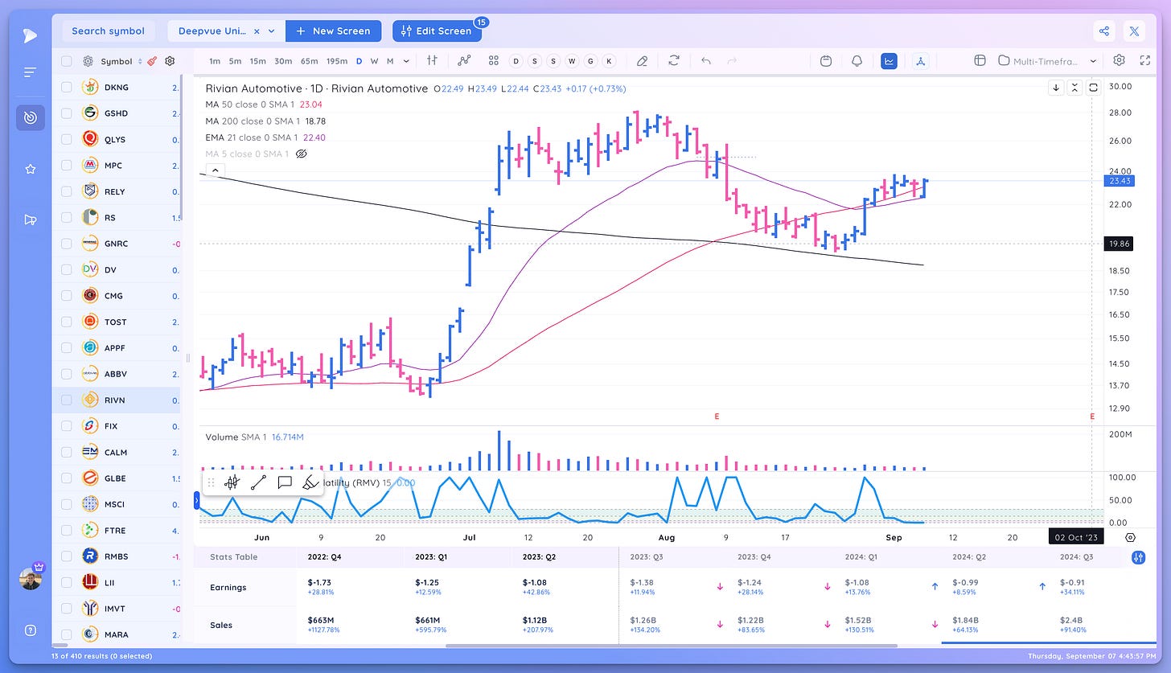Viewport: 1171px width, 673px height.
Task: Open the favorites star in sidebar
Action: [30, 169]
